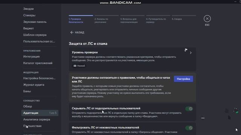
Task: Close settings with the ESC circle button
Action: pyautogui.click(x=207, y=19)
